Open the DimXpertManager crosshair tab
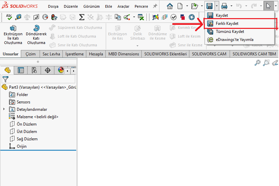Image resolution: width=279 pixels, height=186 pixels. pyautogui.click(x=48, y=70)
